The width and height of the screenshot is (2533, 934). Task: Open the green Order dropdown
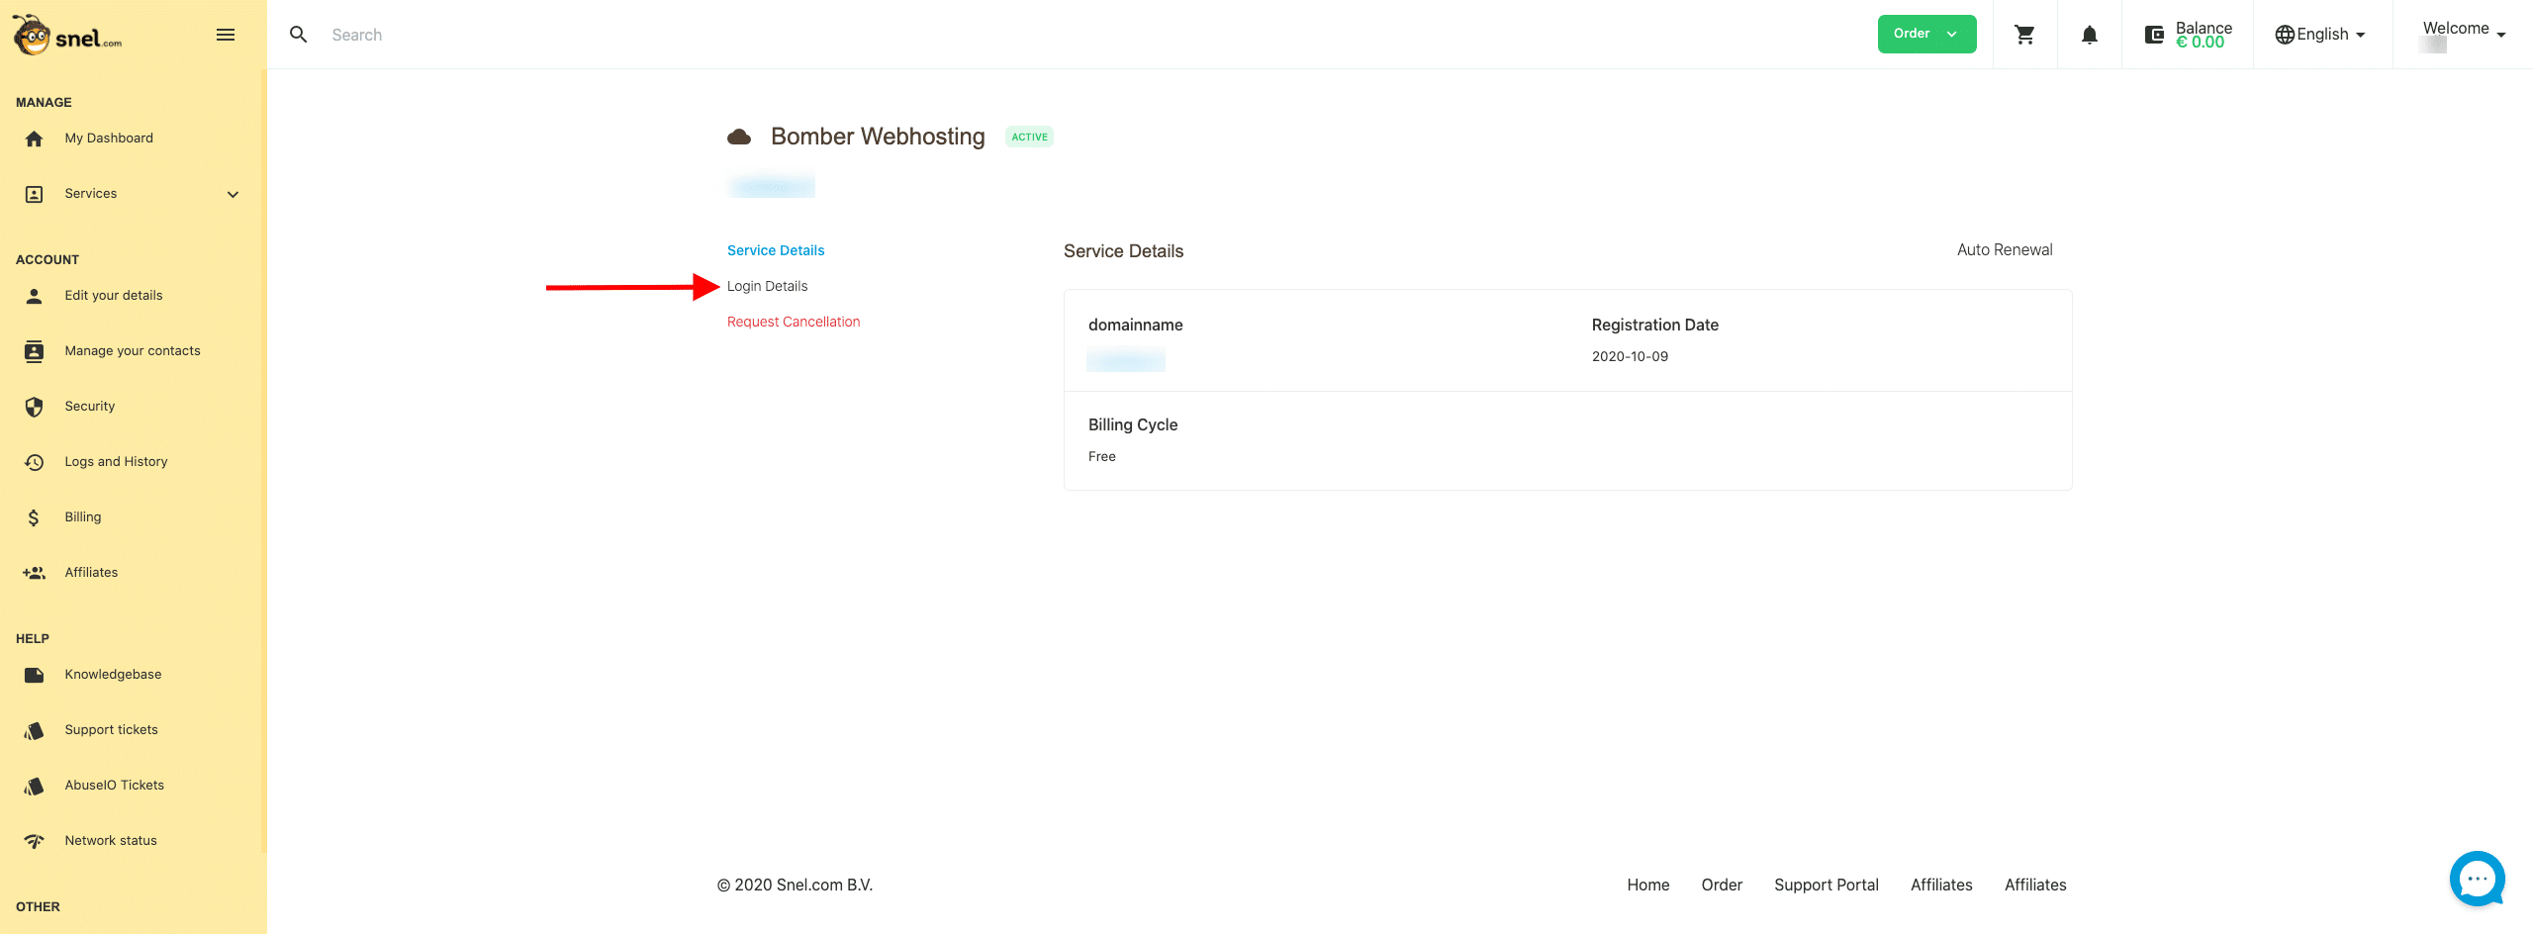[x=1926, y=34]
